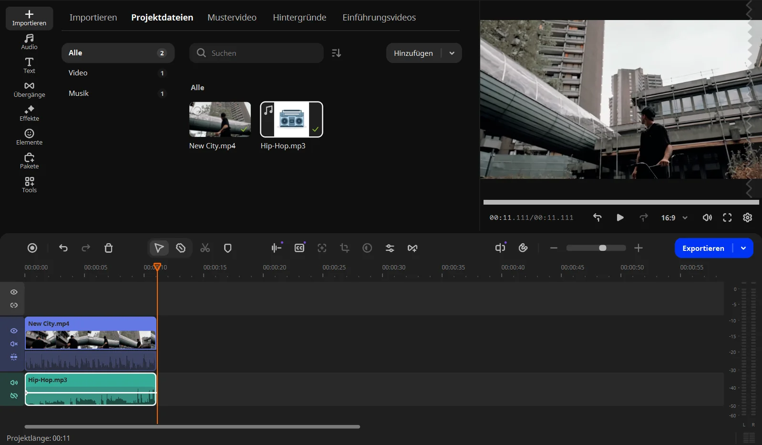Delete selected clip with trash icon
Viewport: 762px width, 445px height.
[x=109, y=248]
